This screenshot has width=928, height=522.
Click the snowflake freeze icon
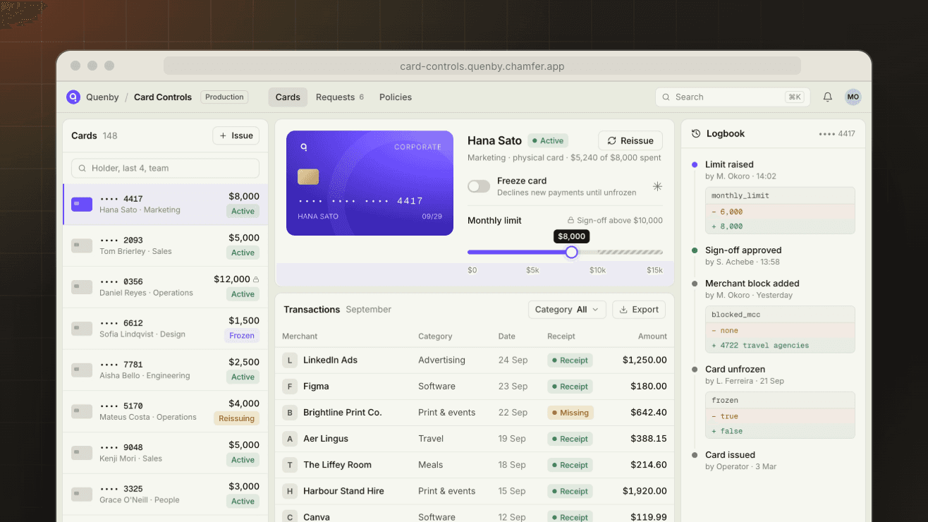[x=657, y=186]
